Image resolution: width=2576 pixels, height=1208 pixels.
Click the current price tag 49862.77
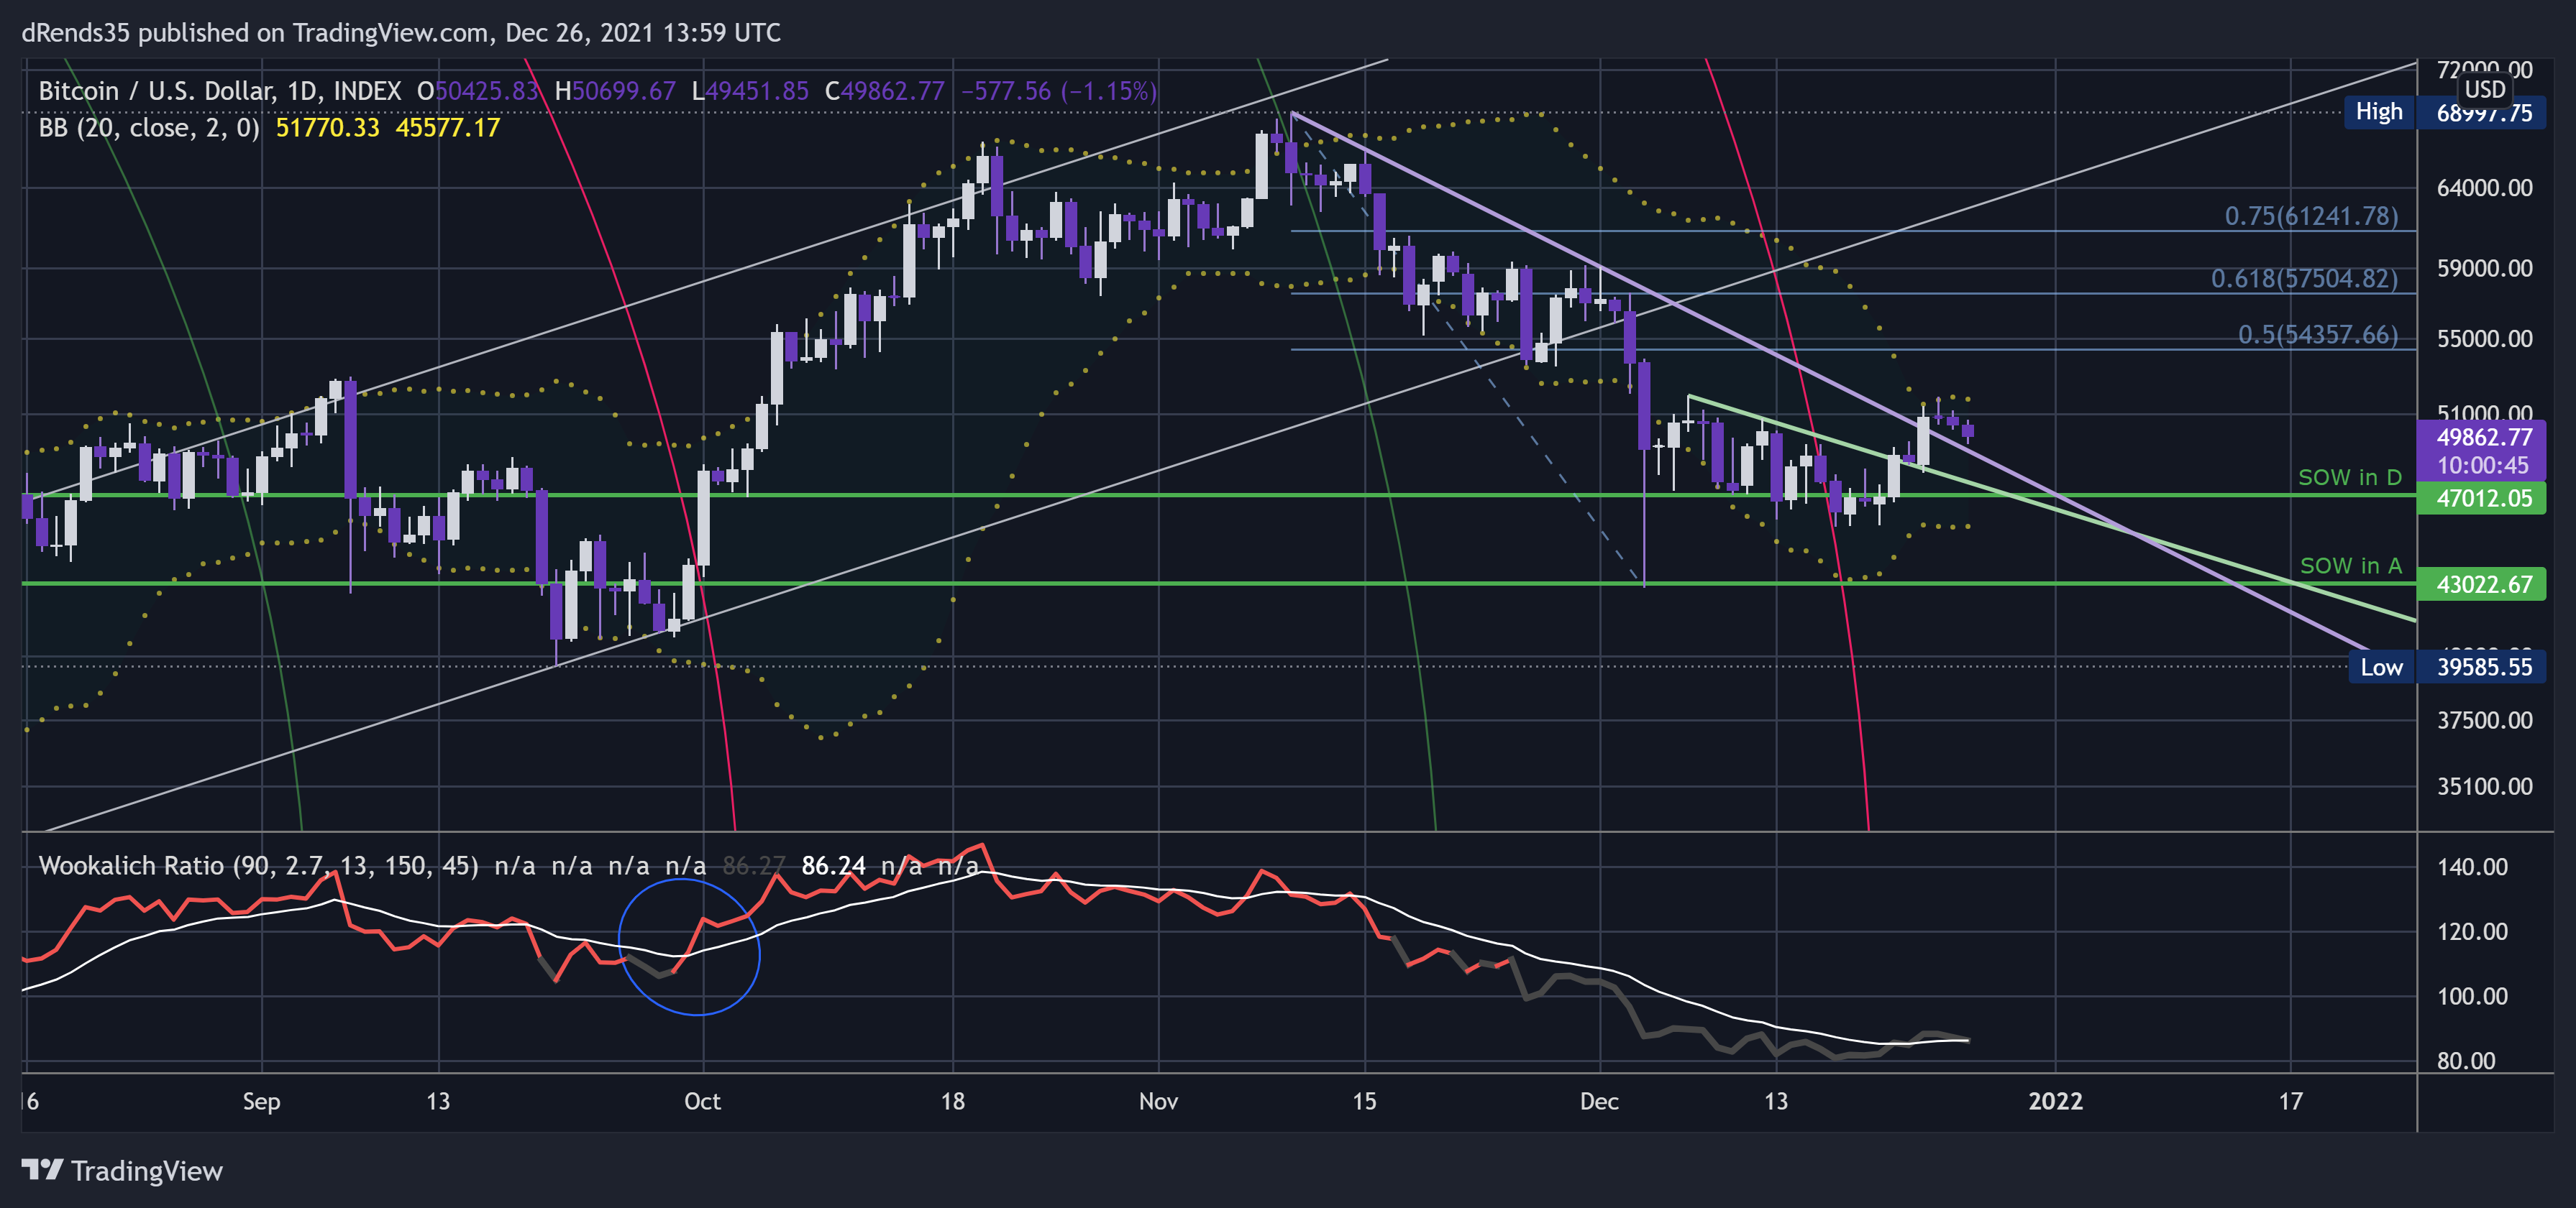click(x=2484, y=437)
